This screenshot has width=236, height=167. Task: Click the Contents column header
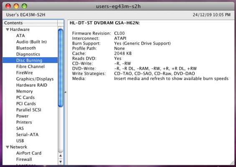(x=30, y=23)
